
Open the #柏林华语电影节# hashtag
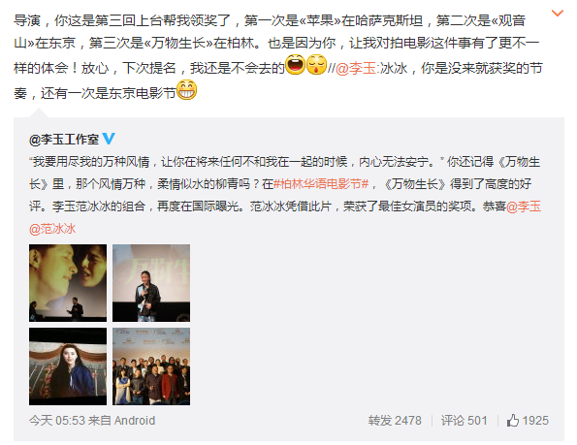321,184
